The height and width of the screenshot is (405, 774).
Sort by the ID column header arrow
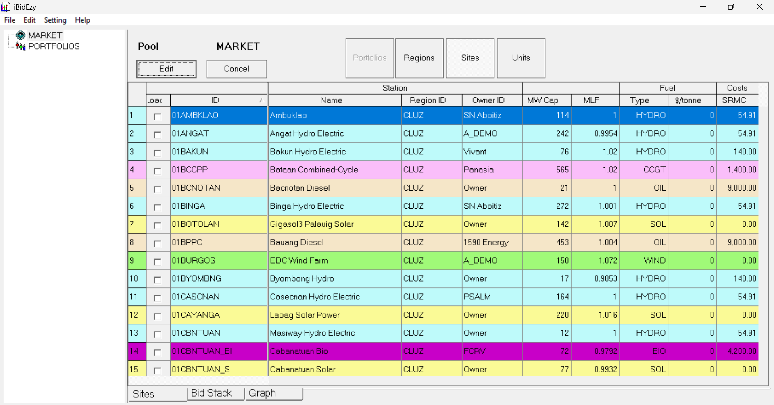coord(261,100)
